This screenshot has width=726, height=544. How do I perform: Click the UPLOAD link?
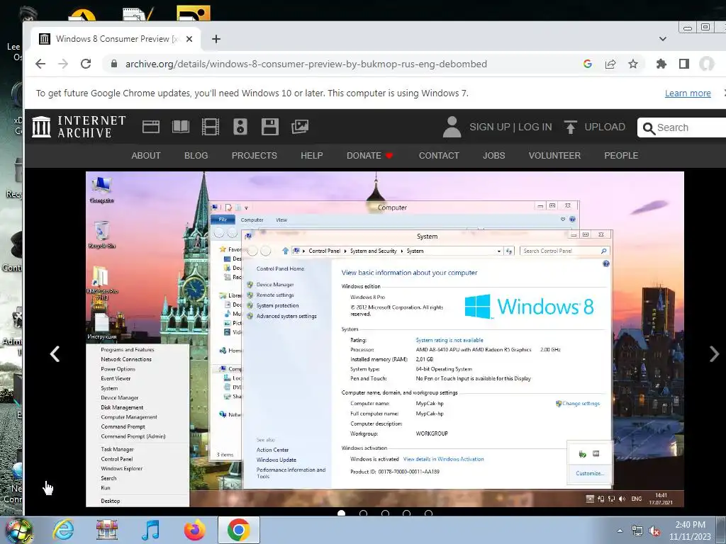pyautogui.click(x=605, y=127)
